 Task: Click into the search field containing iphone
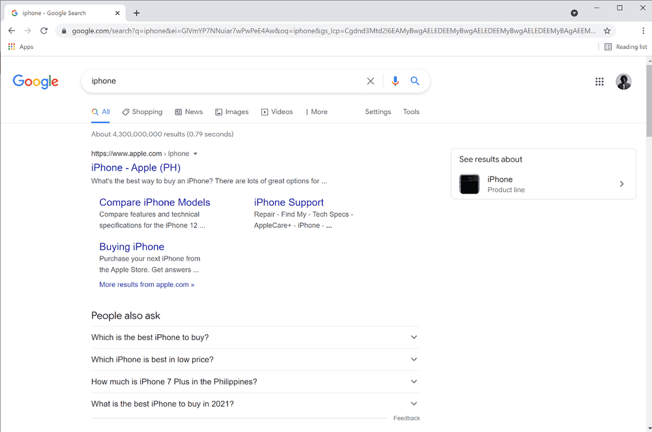click(x=224, y=81)
